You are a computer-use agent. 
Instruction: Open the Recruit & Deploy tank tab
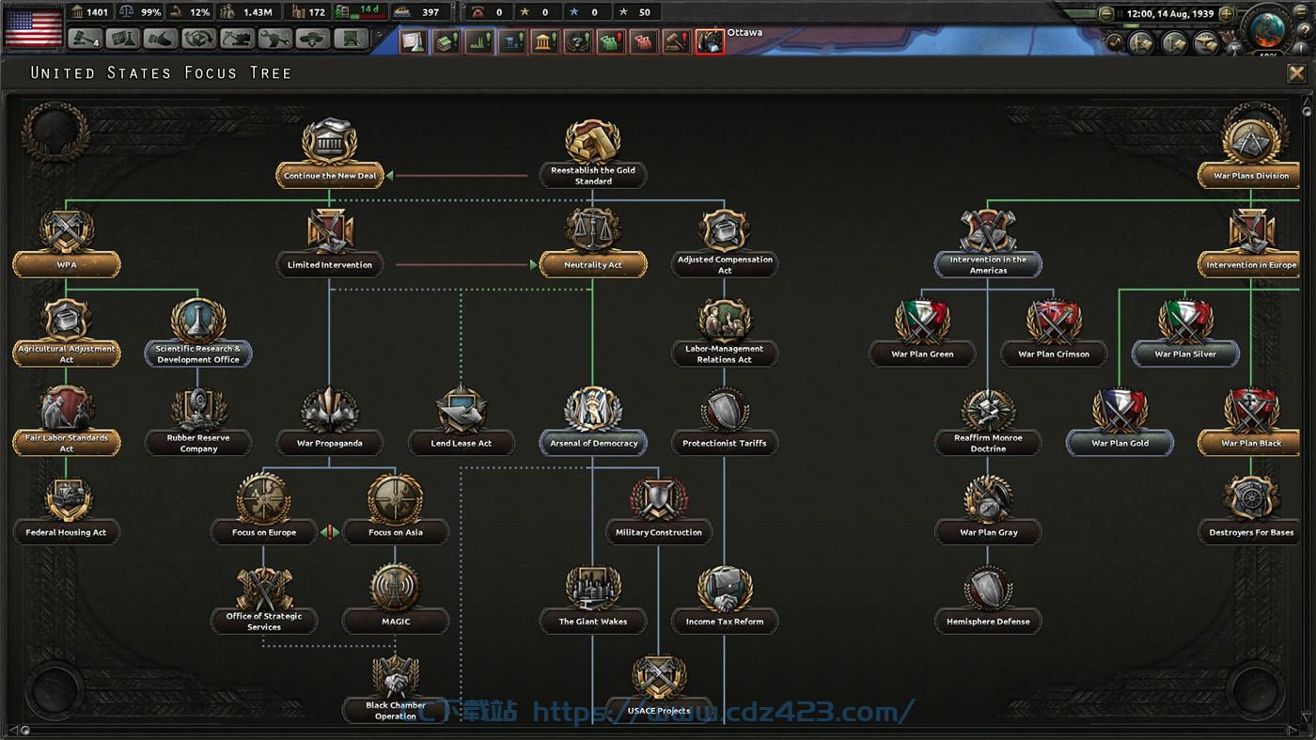click(313, 39)
